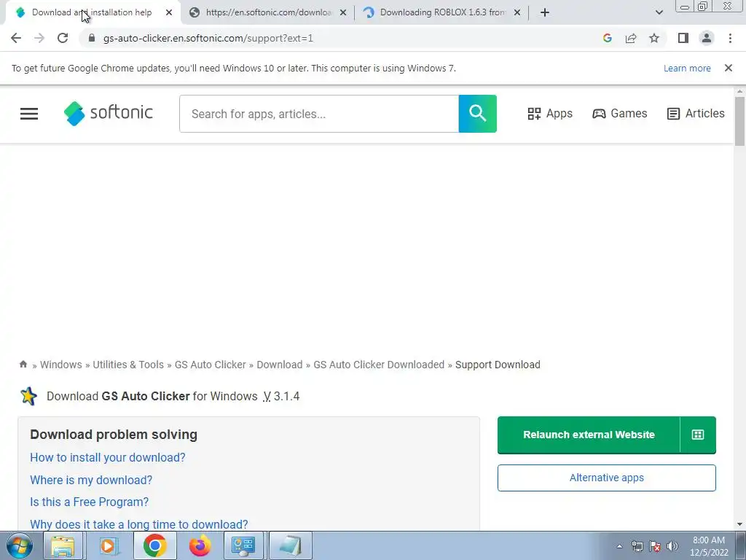Image resolution: width=746 pixels, height=560 pixels.
Task: Switch to the https://en.softonic.com/download tab
Action: 268,12
